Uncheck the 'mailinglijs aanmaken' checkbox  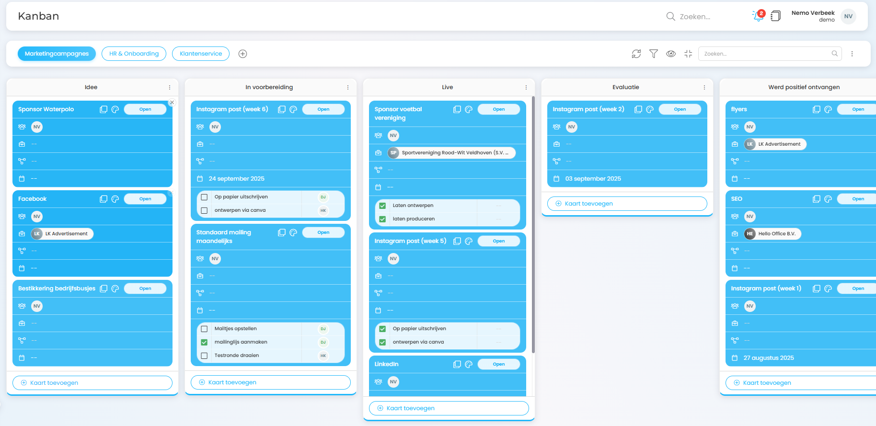[204, 342]
